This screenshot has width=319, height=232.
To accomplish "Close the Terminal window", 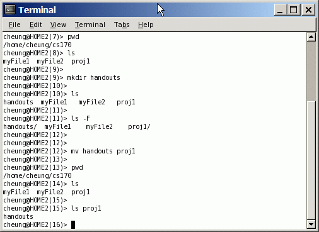I will (x=308, y=9).
